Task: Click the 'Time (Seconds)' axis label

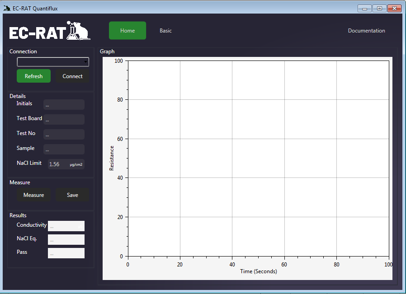Action: click(x=259, y=271)
